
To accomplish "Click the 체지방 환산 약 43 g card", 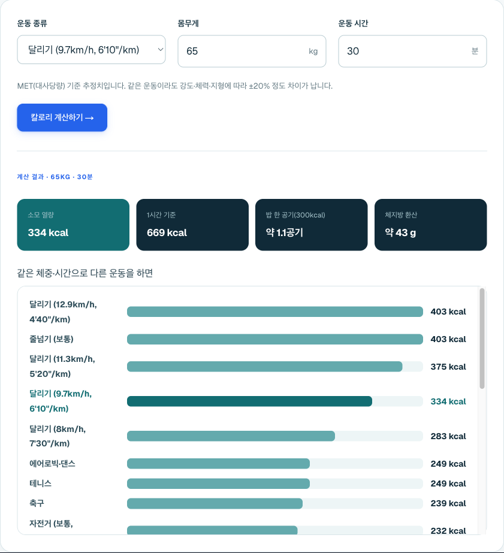I will point(431,225).
